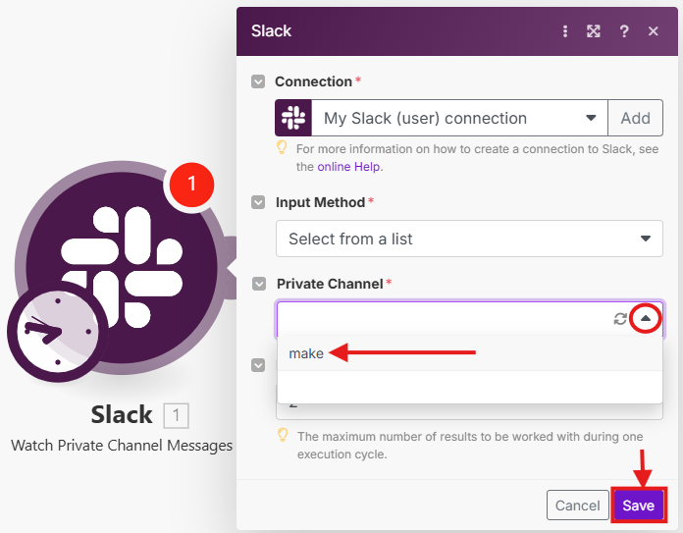Open the My Slack connection dropdown
683x533 pixels.
(459, 118)
